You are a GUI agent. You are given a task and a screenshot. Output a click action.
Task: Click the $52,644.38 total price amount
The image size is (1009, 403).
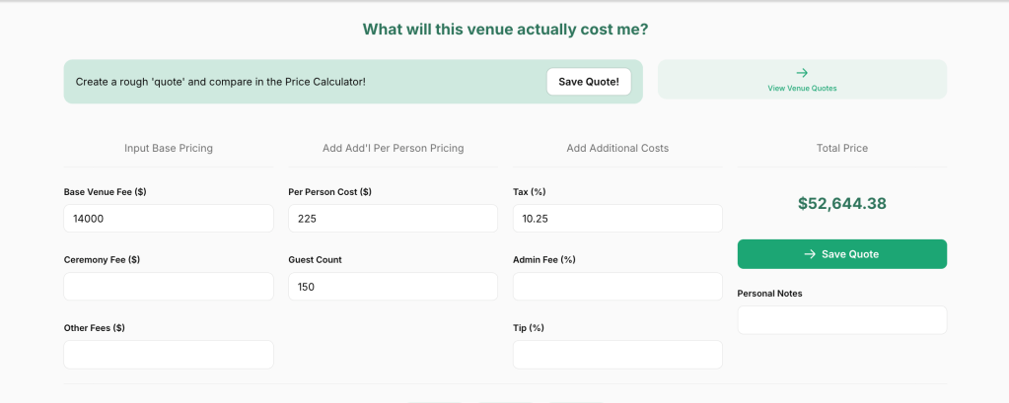(841, 204)
